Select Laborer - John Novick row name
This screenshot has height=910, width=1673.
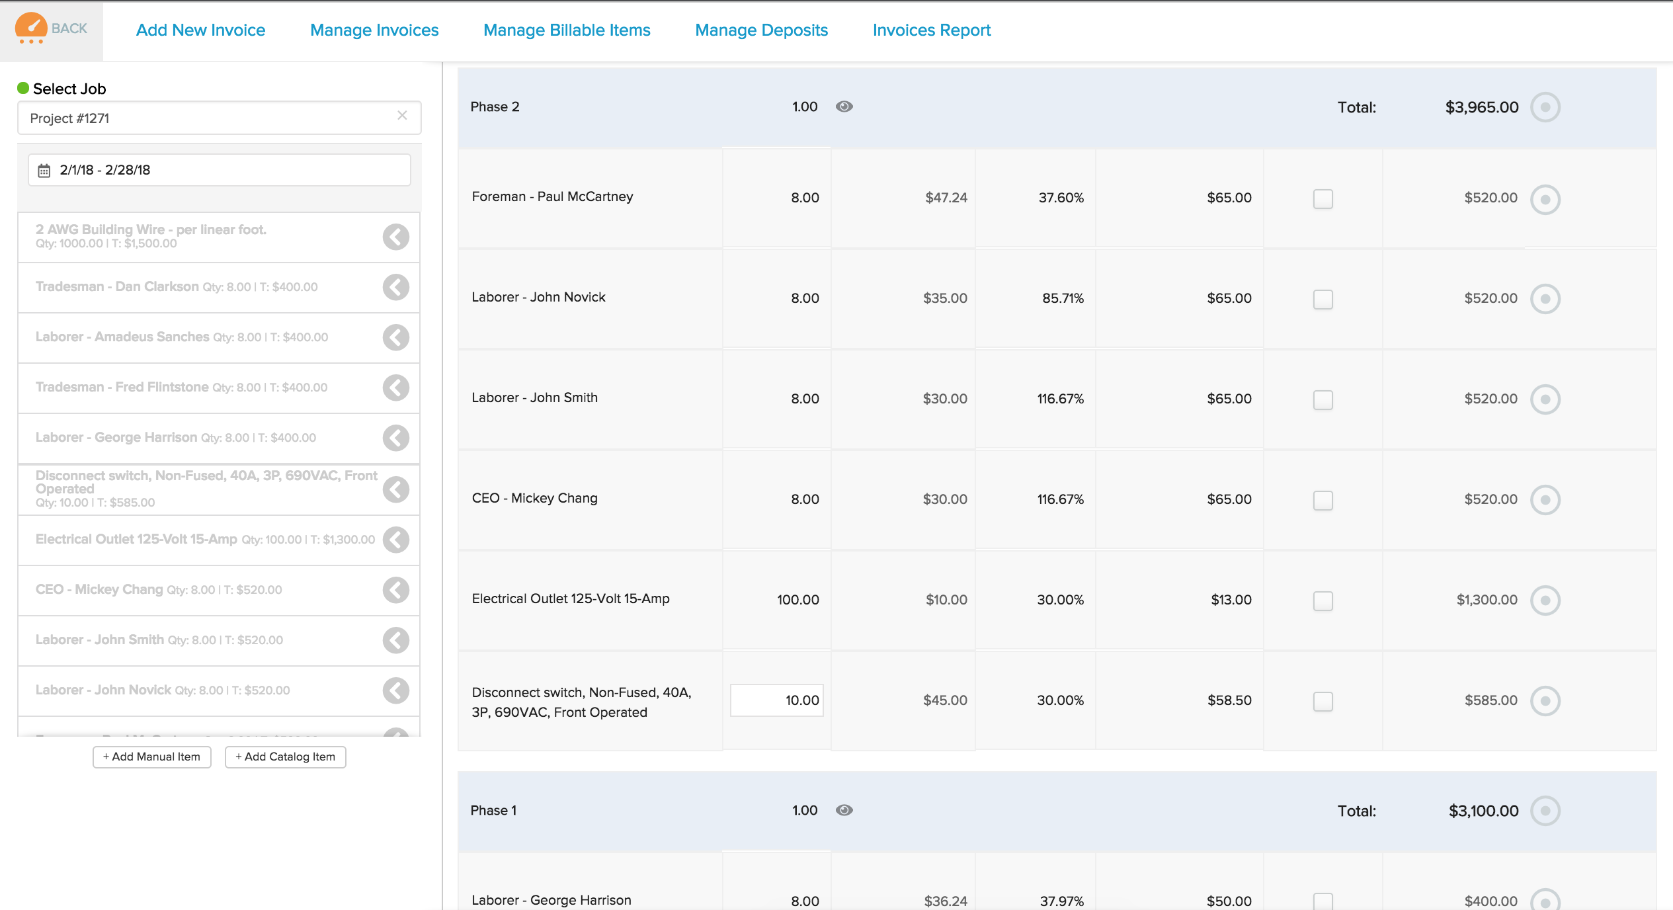pyautogui.click(x=538, y=297)
